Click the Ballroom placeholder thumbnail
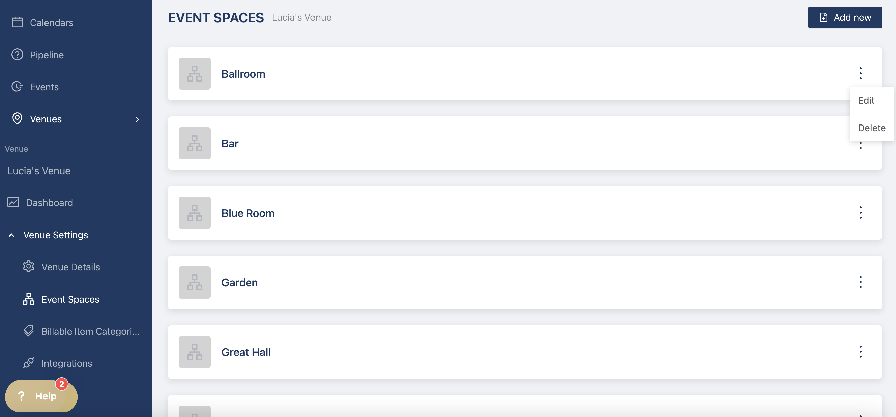 click(194, 74)
